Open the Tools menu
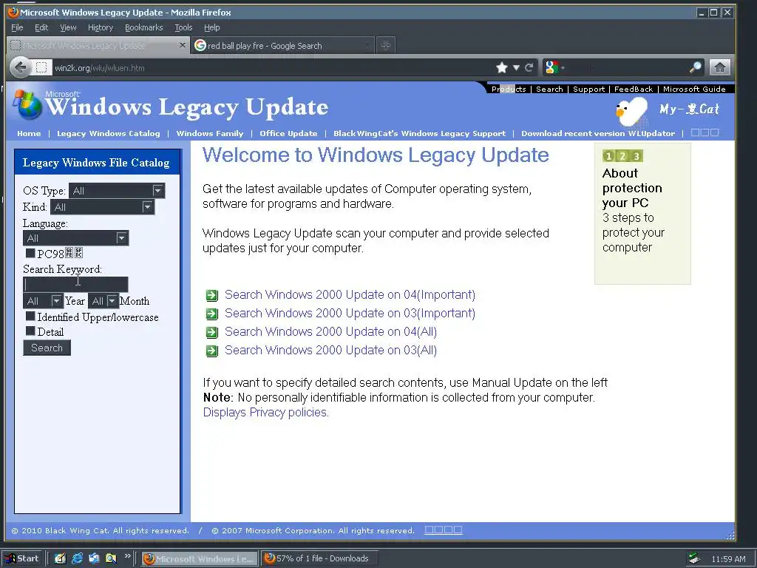This screenshot has height=568, width=757. [x=183, y=27]
